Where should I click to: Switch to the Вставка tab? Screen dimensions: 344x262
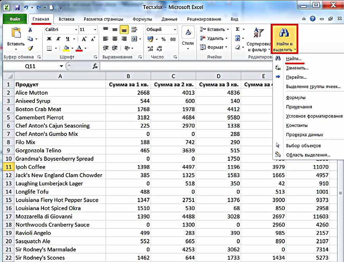66,19
